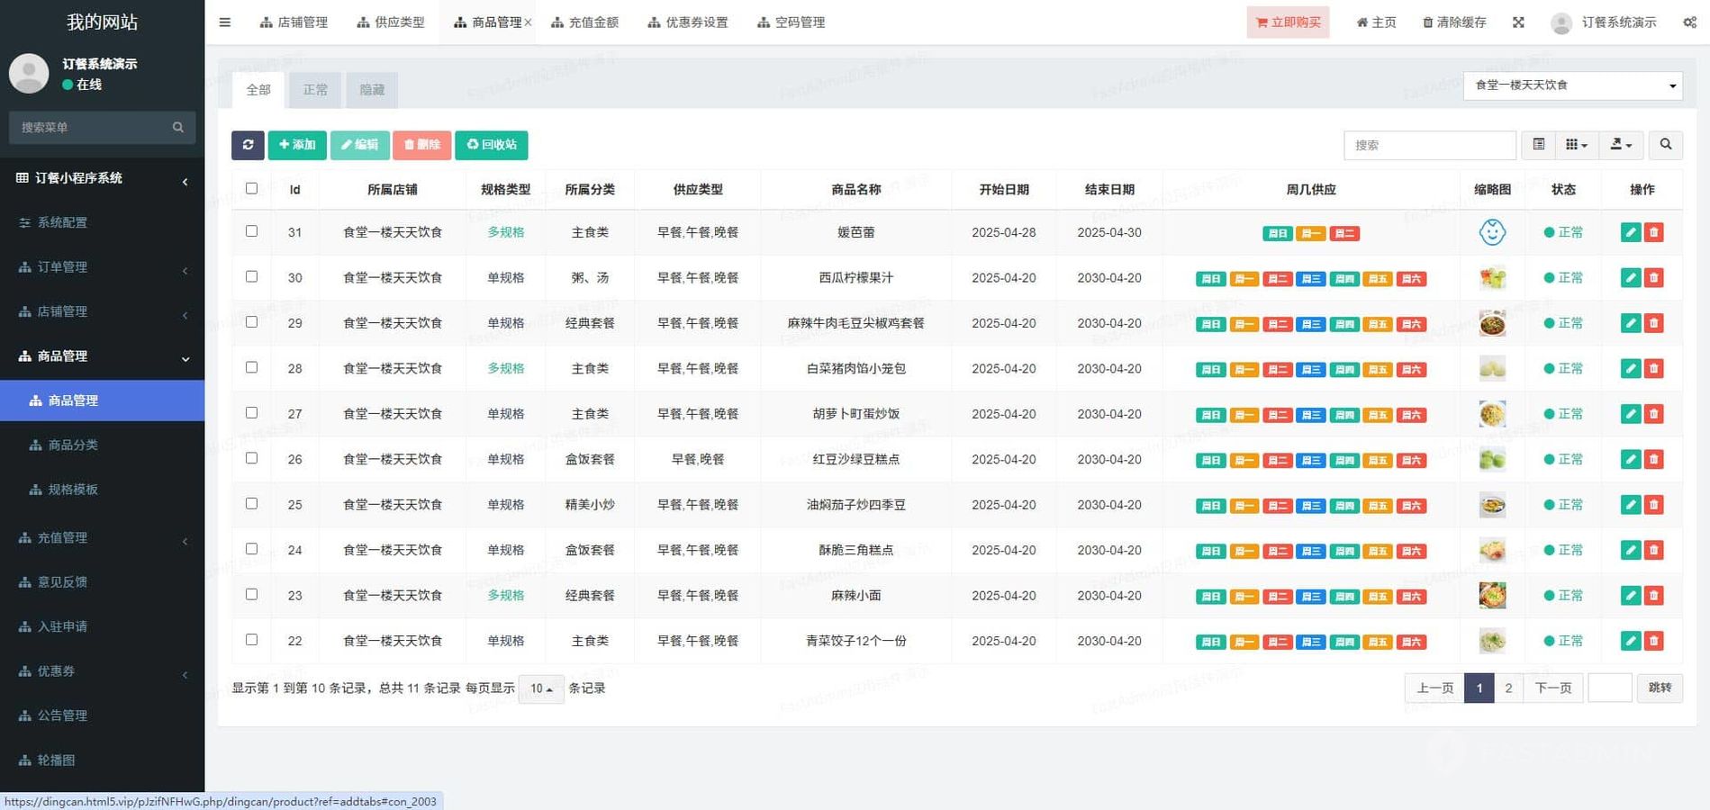The height and width of the screenshot is (810, 1710).
Task: Open the table view toggle icon
Action: pos(1539,145)
